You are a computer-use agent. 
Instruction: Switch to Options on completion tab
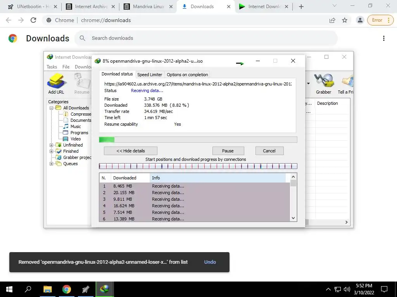(187, 75)
